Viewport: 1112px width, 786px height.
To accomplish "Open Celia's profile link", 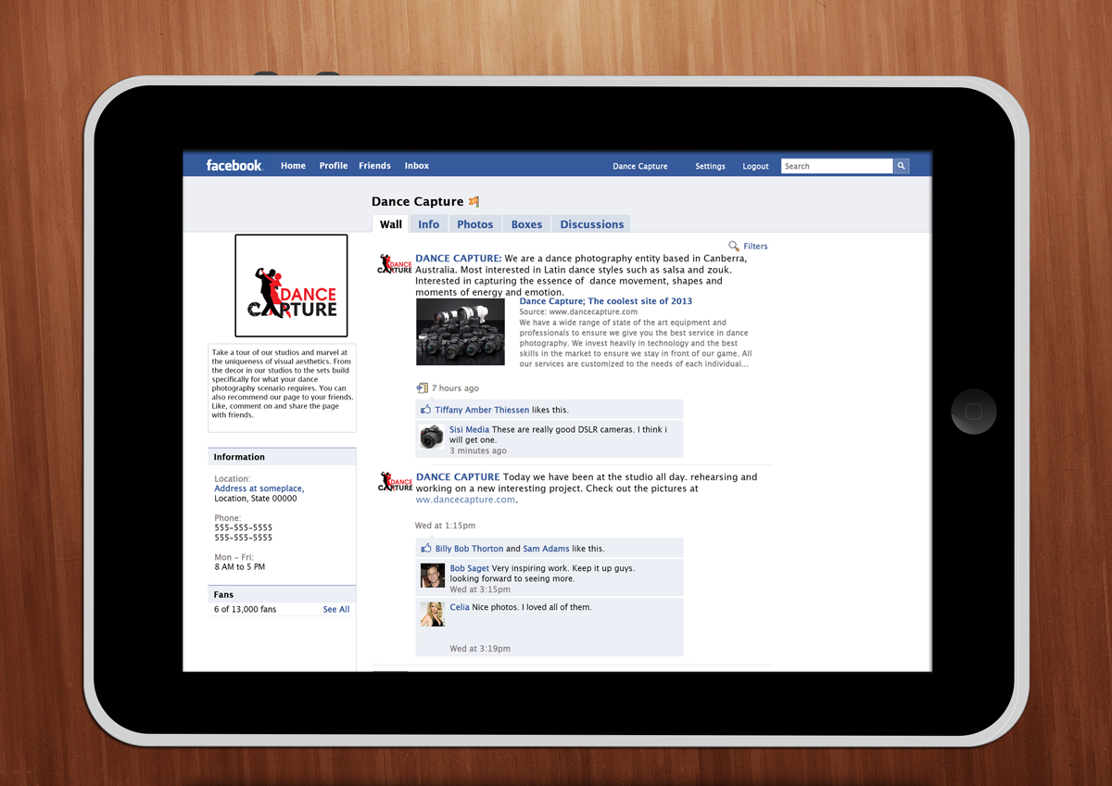I will tap(460, 607).
